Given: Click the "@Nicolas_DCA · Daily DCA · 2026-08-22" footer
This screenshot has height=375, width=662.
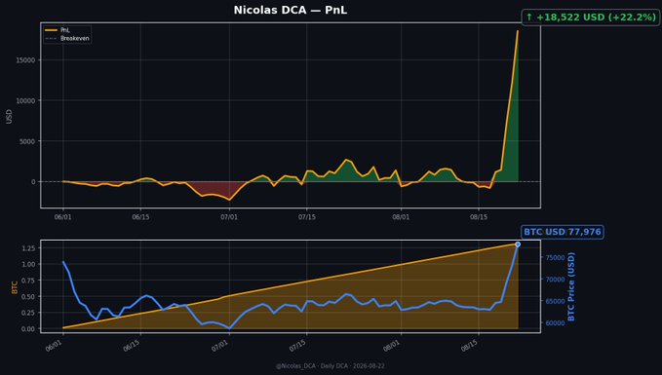Looking at the screenshot, I should 331,366.
